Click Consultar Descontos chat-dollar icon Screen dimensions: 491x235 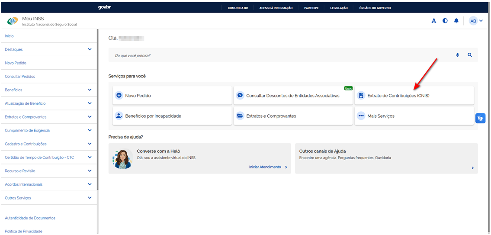[x=240, y=96]
